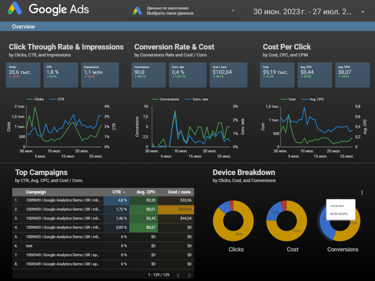Click the 1,72 % CTR cell
This screenshot has height=281, width=375.
(x=116, y=209)
